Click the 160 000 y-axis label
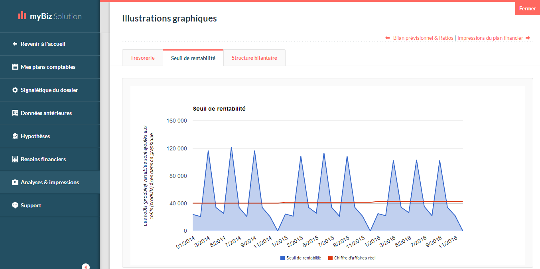 click(x=176, y=121)
